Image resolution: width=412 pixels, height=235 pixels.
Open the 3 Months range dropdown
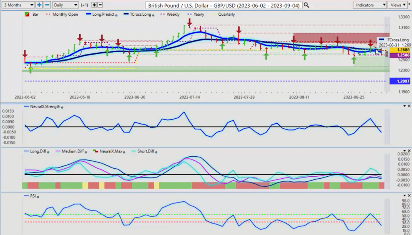pyautogui.click(x=18, y=5)
